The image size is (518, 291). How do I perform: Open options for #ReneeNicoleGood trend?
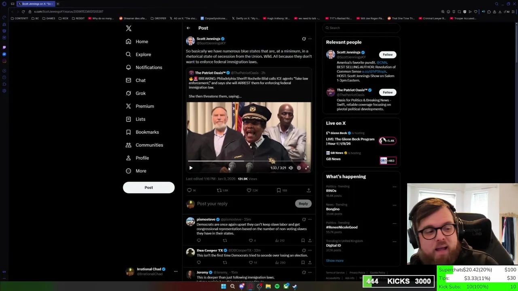pos(395,223)
